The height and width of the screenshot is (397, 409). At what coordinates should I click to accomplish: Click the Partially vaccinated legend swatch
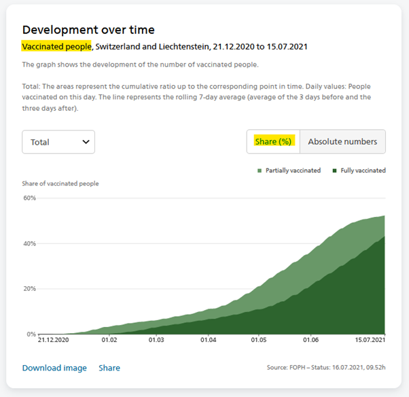pyautogui.click(x=260, y=171)
